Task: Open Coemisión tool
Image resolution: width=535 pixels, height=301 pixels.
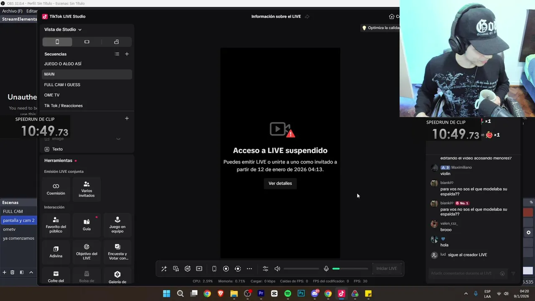Action: click(56, 189)
